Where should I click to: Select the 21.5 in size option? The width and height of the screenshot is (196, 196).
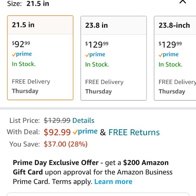click(40, 57)
